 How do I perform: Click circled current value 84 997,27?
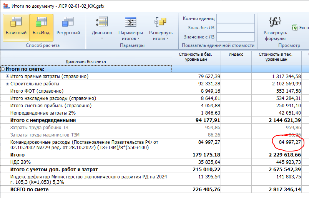(290, 142)
